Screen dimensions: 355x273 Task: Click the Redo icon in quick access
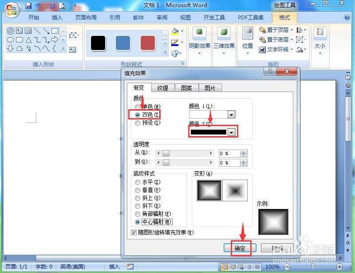pos(52,6)
